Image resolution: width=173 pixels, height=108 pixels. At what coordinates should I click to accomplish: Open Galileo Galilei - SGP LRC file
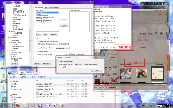45,84
